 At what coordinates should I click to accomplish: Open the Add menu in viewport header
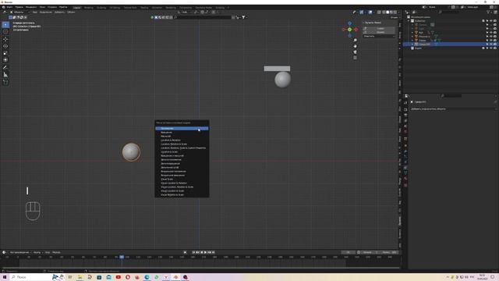click(x=59, y=12)
